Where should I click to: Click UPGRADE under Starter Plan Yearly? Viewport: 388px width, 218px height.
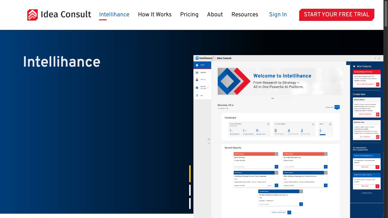point(365,186)
